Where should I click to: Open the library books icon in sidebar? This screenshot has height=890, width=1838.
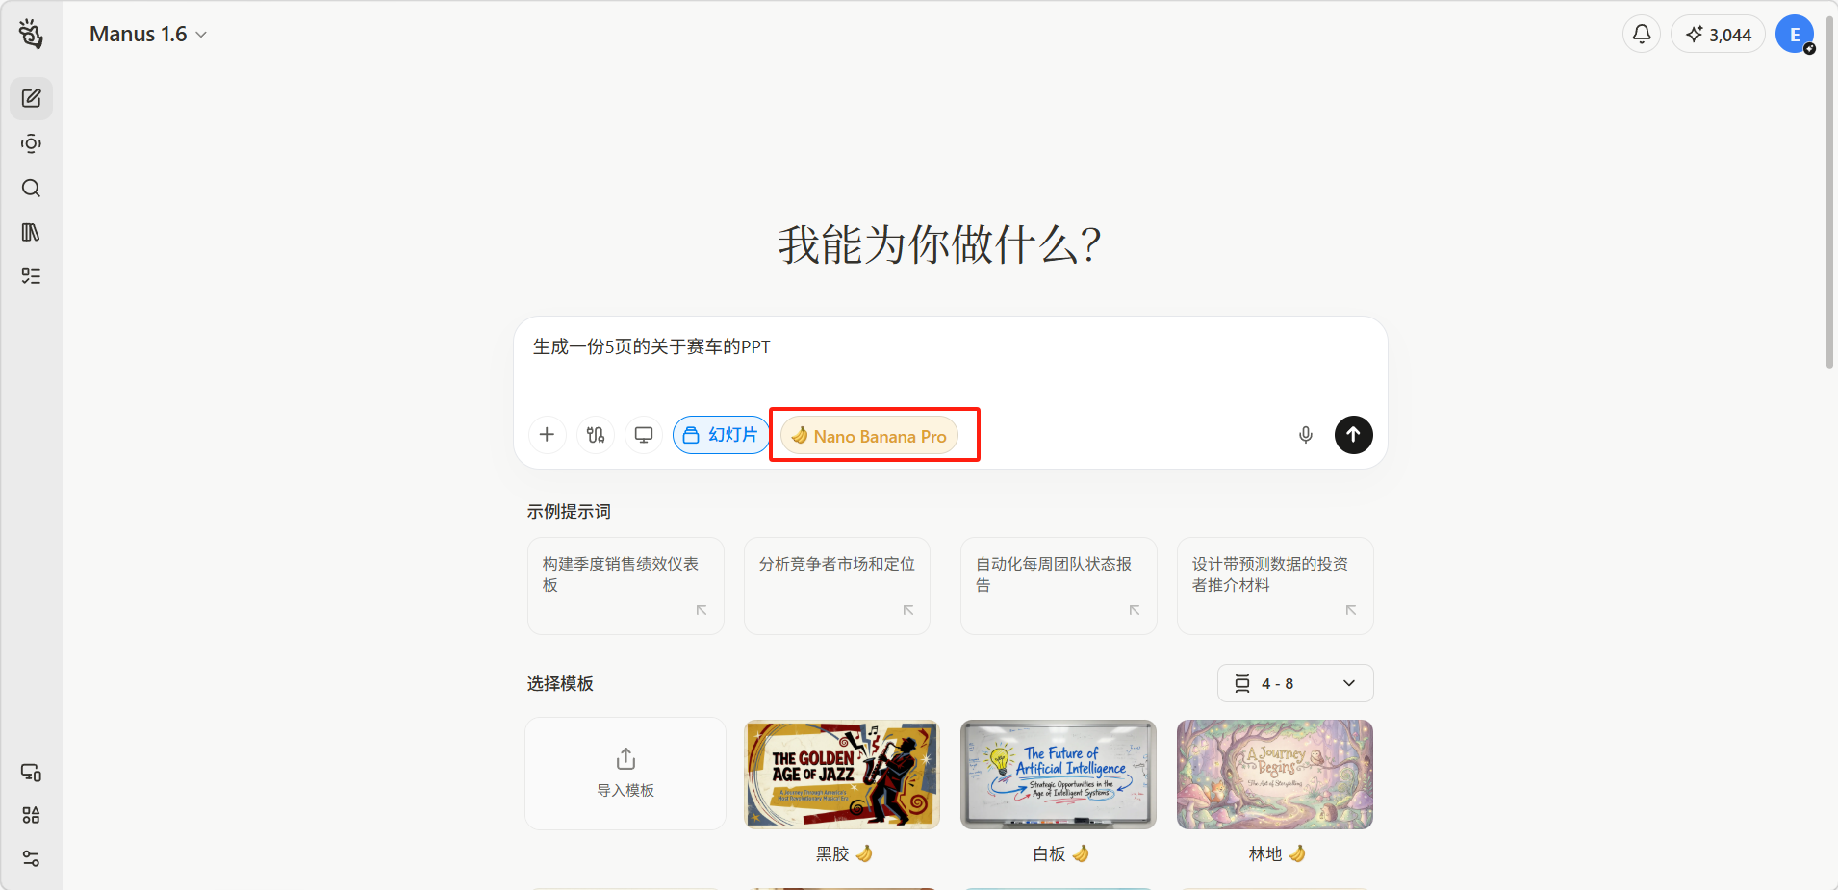point(31,232)
